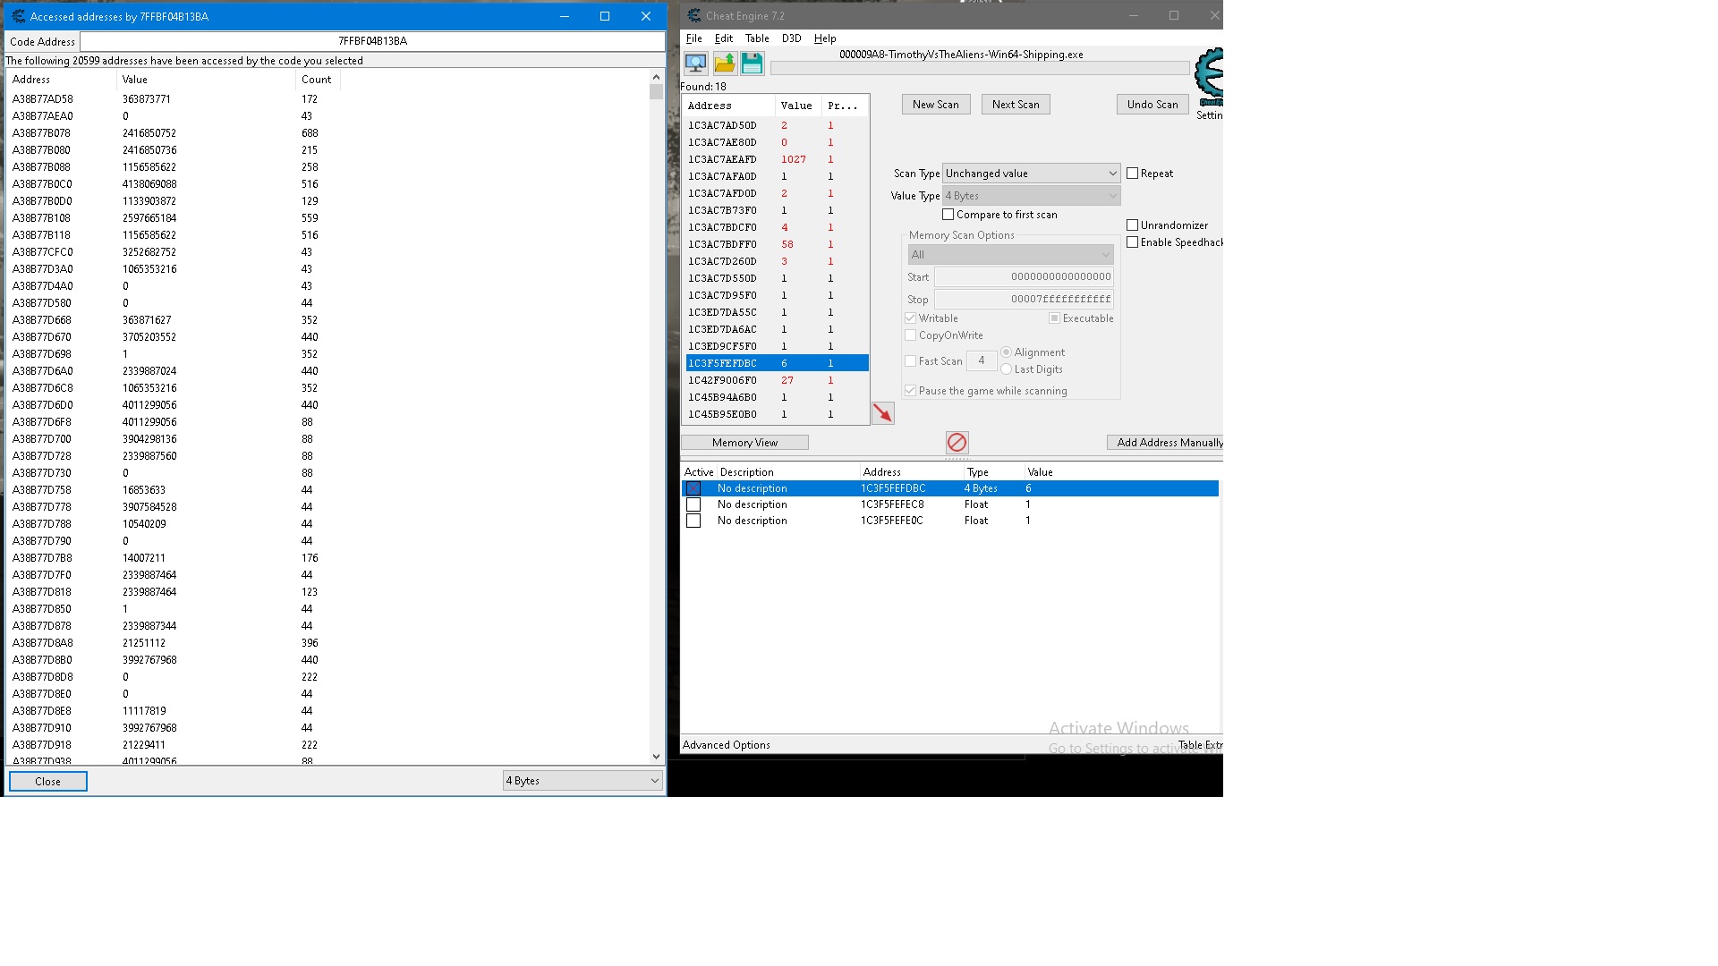Screen dimensions: 1718x966
Task: Open the D3D menu
Action: [791, 38]
